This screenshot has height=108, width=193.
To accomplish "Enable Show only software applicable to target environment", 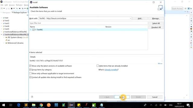I will tap(30, 73).
